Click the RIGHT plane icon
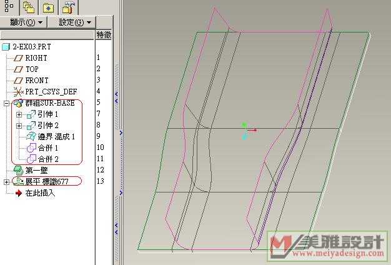 [x=18, y=58]
